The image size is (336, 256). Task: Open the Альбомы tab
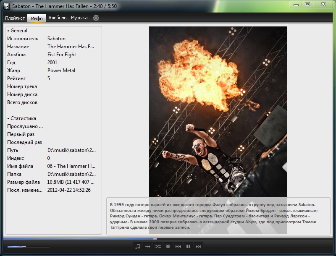point(58,18)
